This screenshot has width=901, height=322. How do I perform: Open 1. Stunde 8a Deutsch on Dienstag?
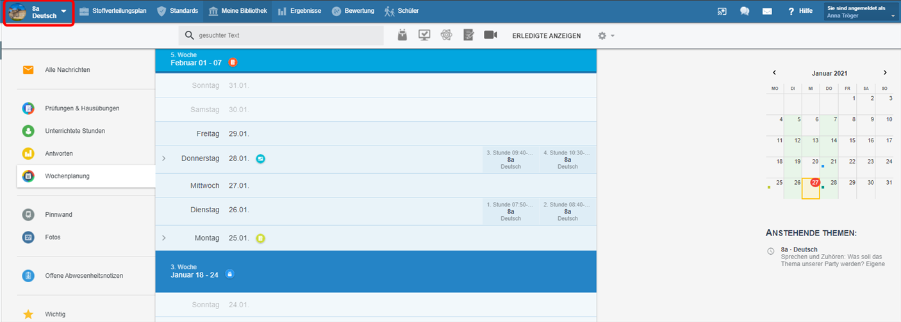coord(511,211)
